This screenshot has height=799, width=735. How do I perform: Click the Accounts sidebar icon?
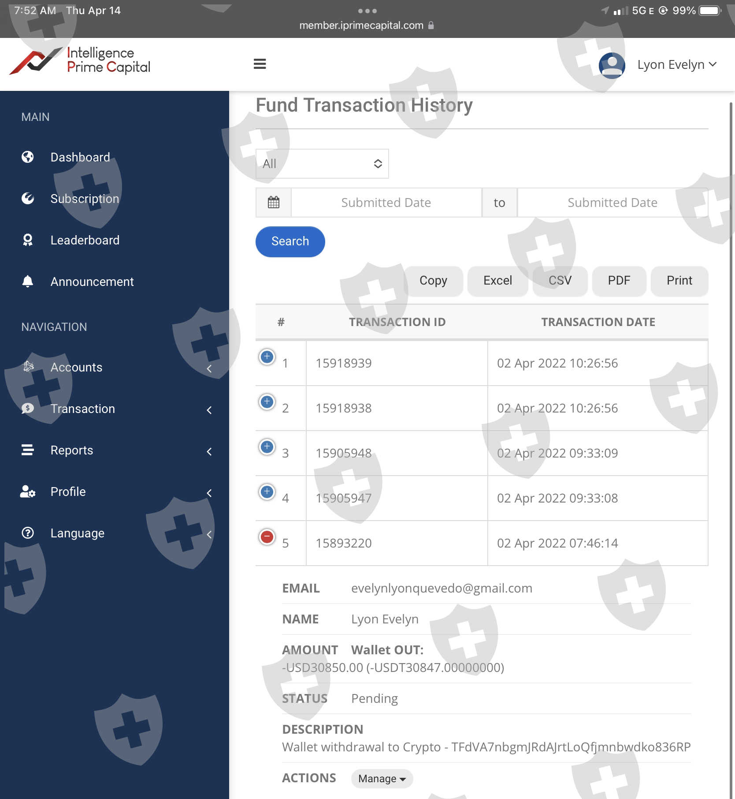coord(28,367)
